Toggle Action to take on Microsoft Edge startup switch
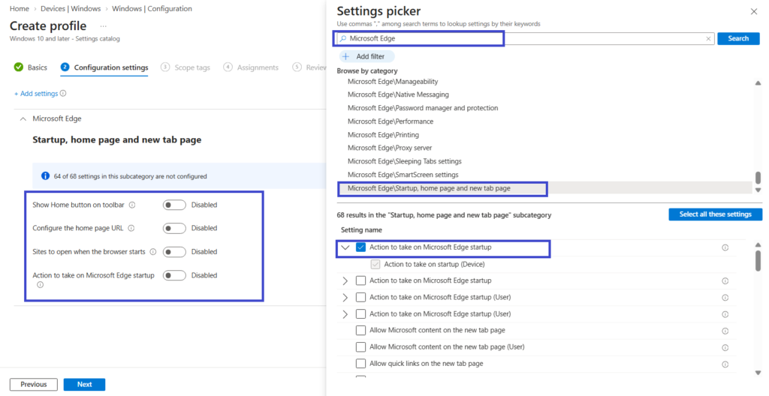This screenshot has width=769, height=396. pos(174,275)
